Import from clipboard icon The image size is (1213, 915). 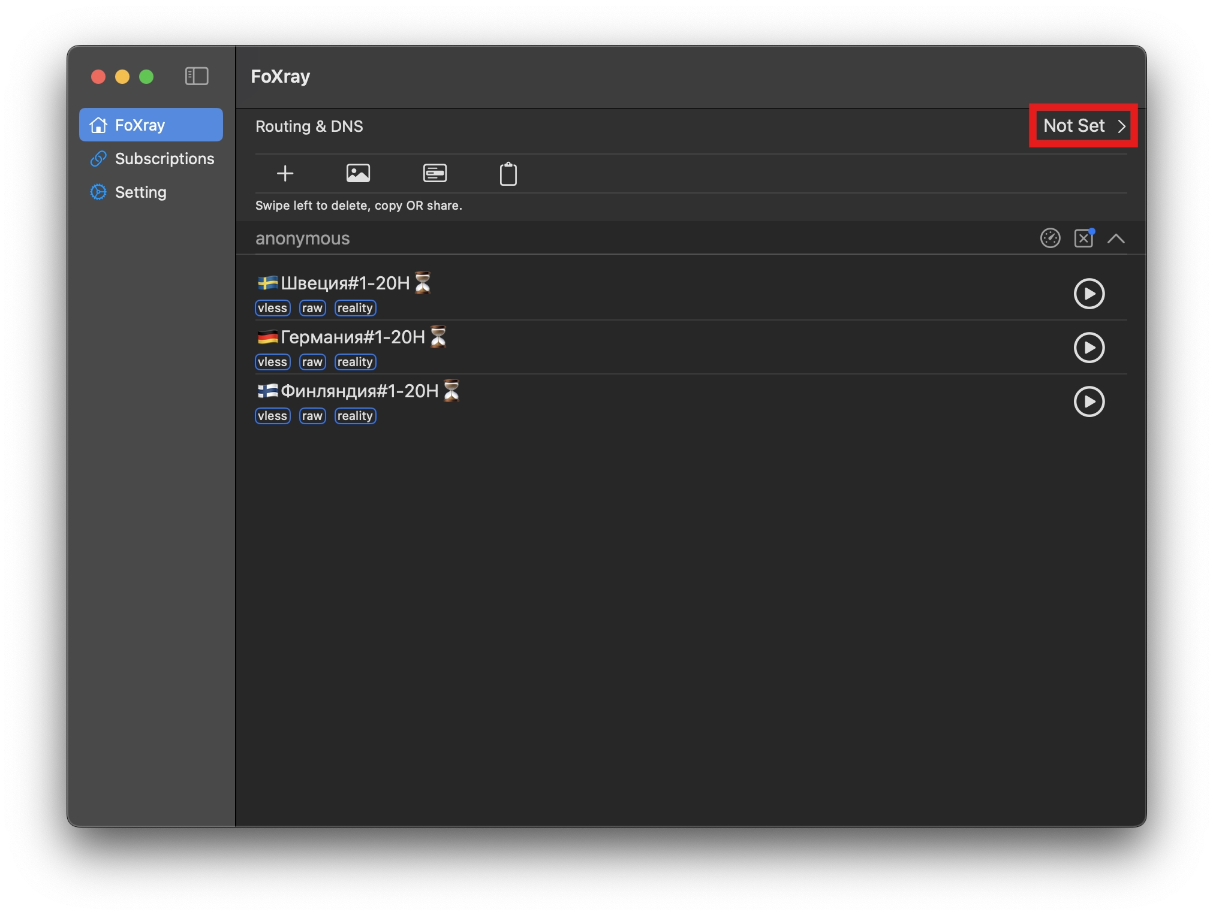[508, 174]
